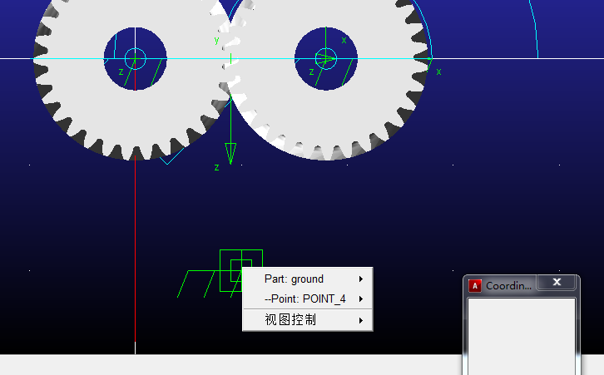The height and width of the screenshot is (375, 604).
Task: Select the --Point: POINT_4 menu entry
Action: [304, 299]
